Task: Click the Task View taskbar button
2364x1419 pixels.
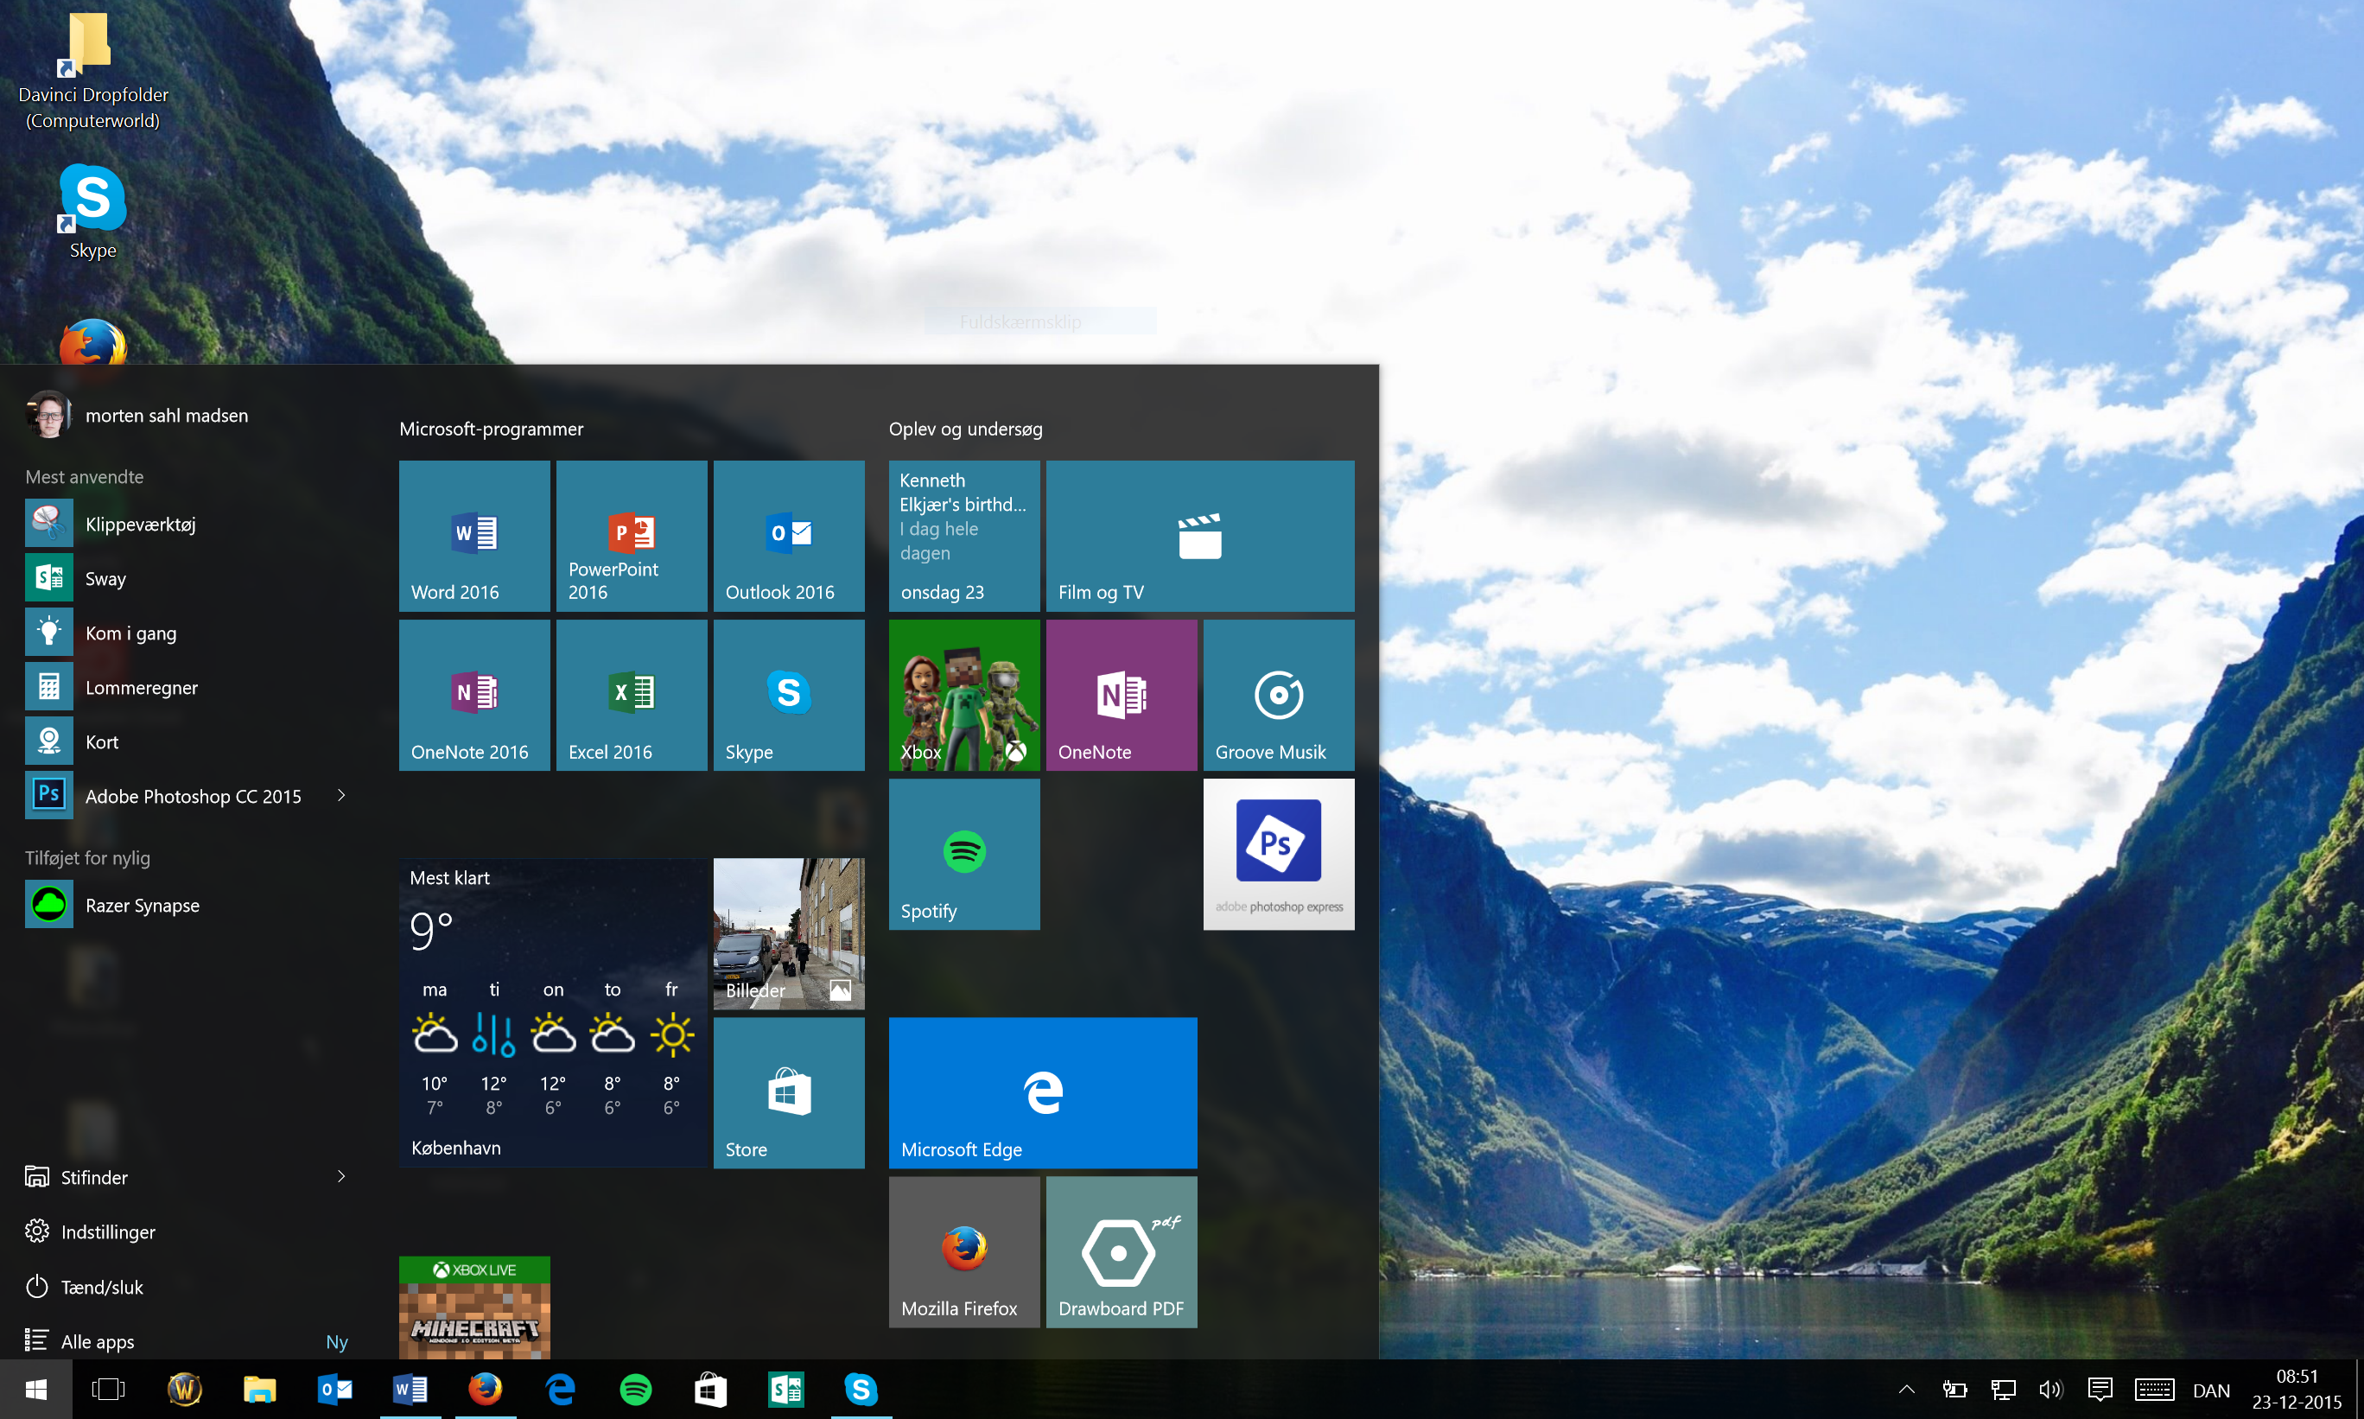Action: (108, 1390)
